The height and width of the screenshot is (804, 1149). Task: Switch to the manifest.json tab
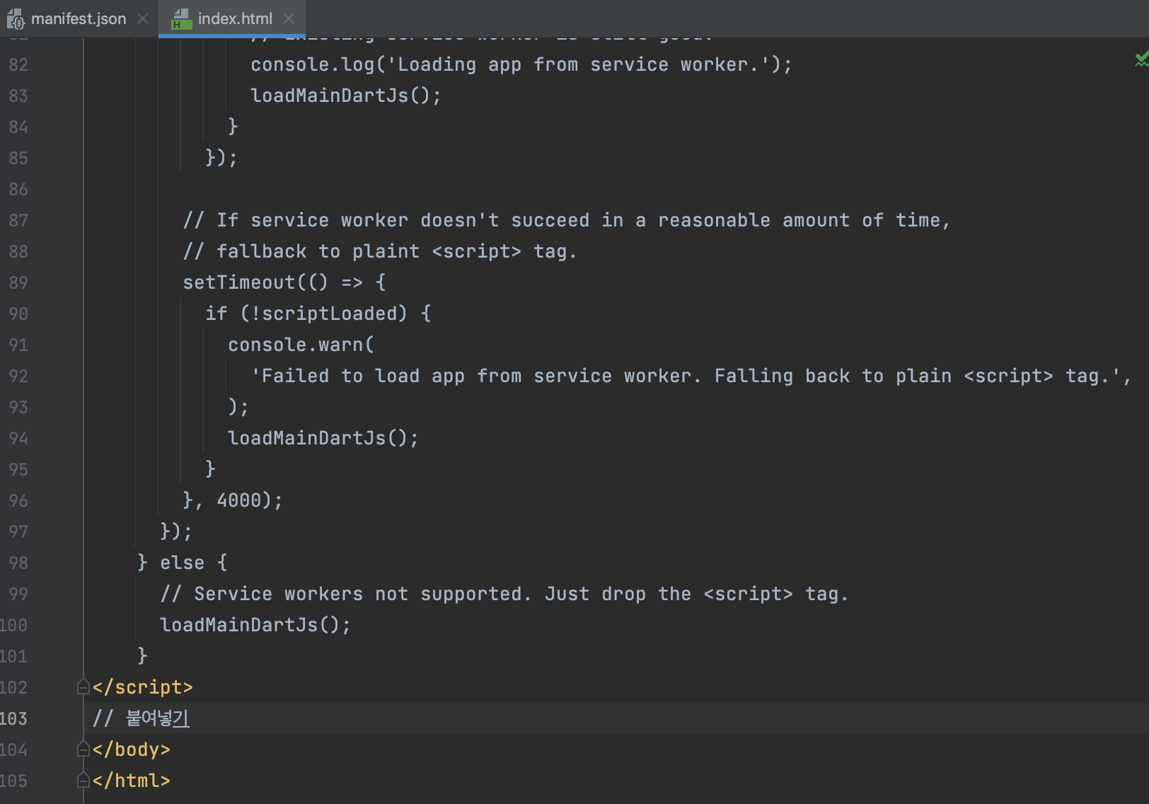click(78, 18)
